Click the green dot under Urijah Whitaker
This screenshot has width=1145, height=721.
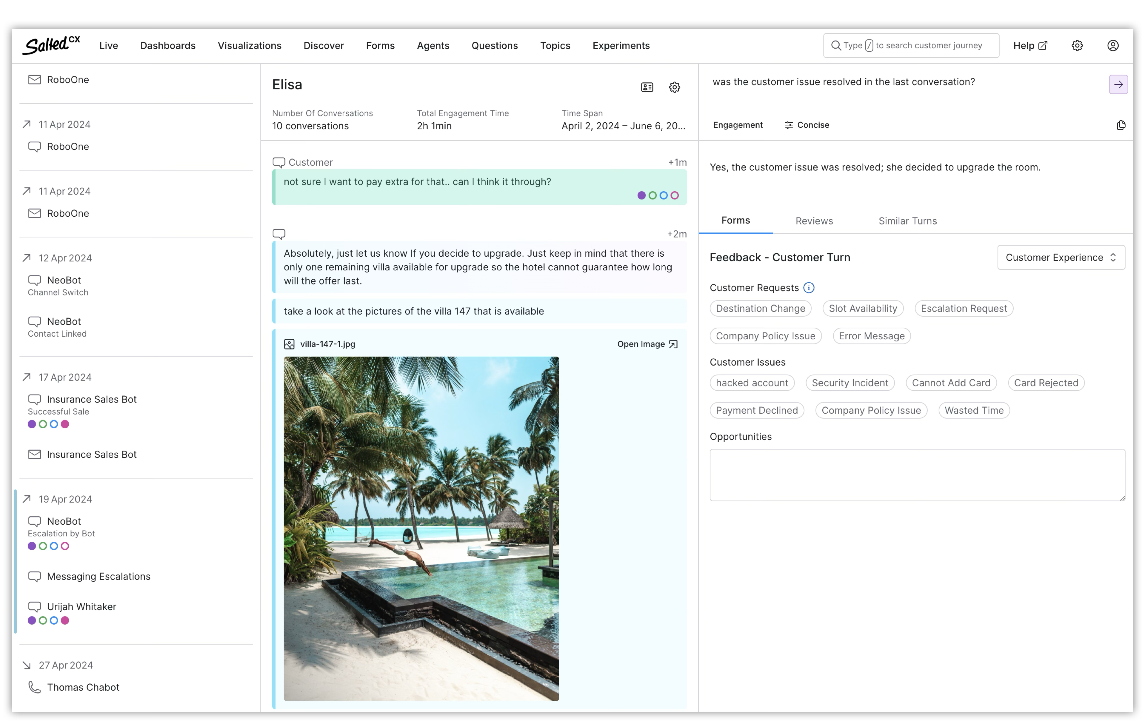pyautogui.click(x=43, y=620)
